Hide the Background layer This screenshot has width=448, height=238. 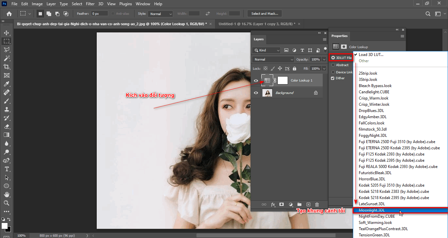tap(256, 93)
